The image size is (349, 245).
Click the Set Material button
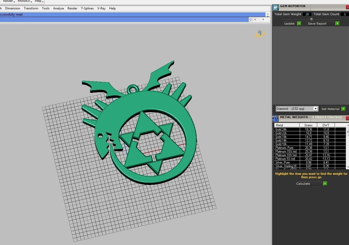tap(330, 109)
